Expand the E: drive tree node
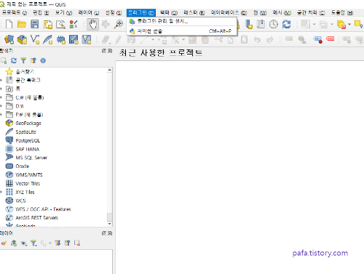 [x=1, y=114]
